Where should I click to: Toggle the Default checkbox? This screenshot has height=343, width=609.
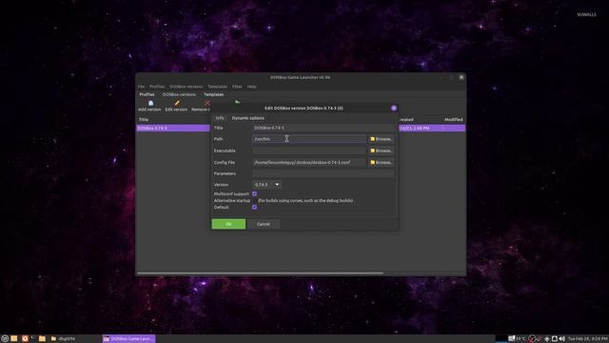point(254,208)
